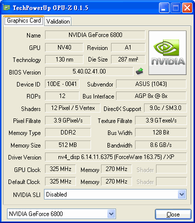Click the BIOS save chip icon
The width and height of the screenshot is (195, 223).
point(139,71)
